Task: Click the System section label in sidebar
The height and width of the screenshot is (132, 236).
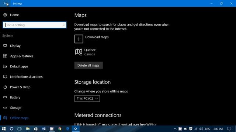Action: pyautogui.click(x=7, y=36)
